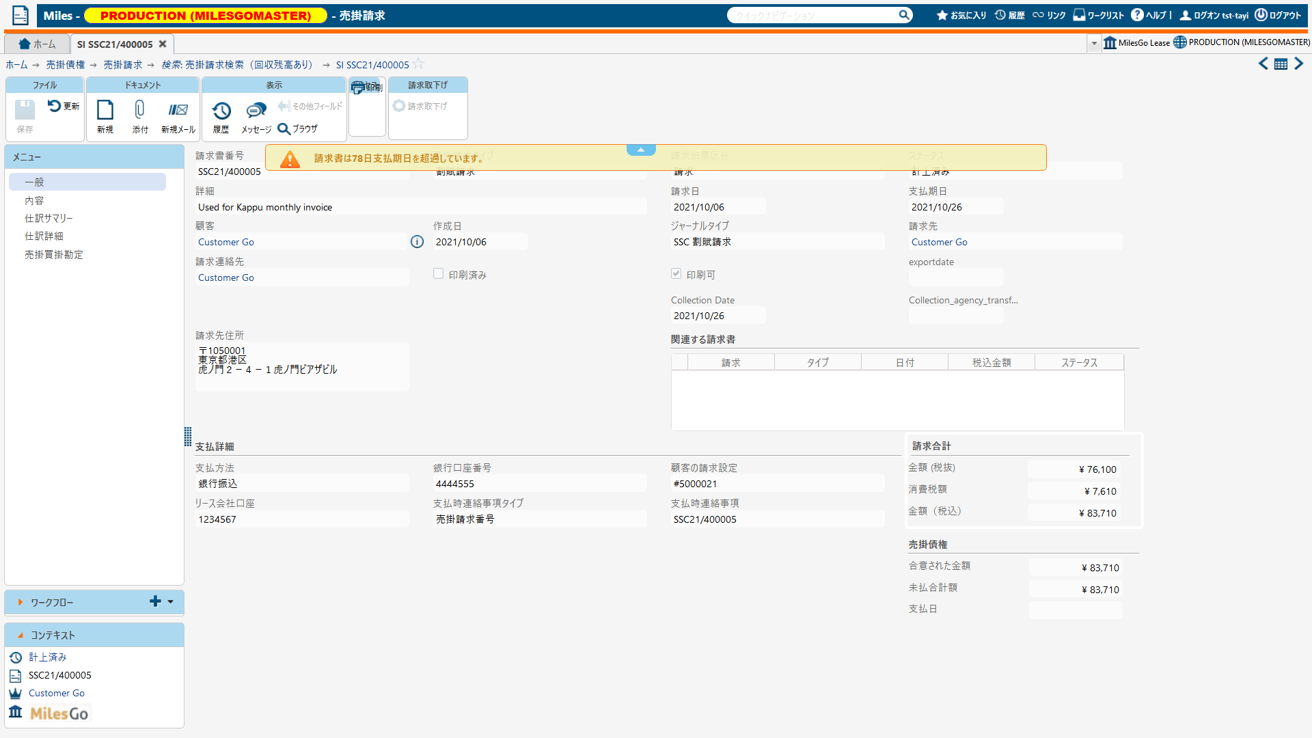Expand the ワークフロー panel
1312x738 pixels.
click(x=20, y=603)
